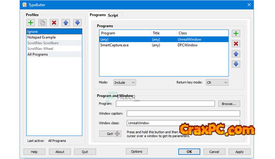This screenshot has height=159, width=275.
Task: Click the Quit button
Action: click(x=85, y=152)
